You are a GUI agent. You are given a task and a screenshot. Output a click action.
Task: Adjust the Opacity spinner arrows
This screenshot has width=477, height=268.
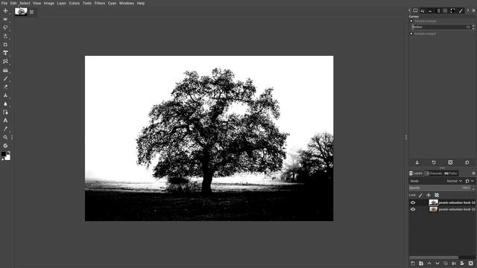[x=473, y=188]
